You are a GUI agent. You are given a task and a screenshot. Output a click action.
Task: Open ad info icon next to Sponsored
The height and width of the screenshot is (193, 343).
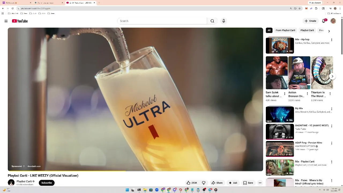tap(24, 166)
